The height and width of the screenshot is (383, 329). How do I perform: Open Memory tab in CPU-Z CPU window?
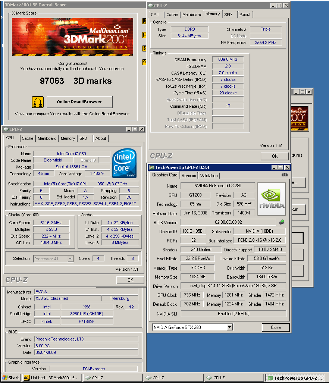point(68,138)
